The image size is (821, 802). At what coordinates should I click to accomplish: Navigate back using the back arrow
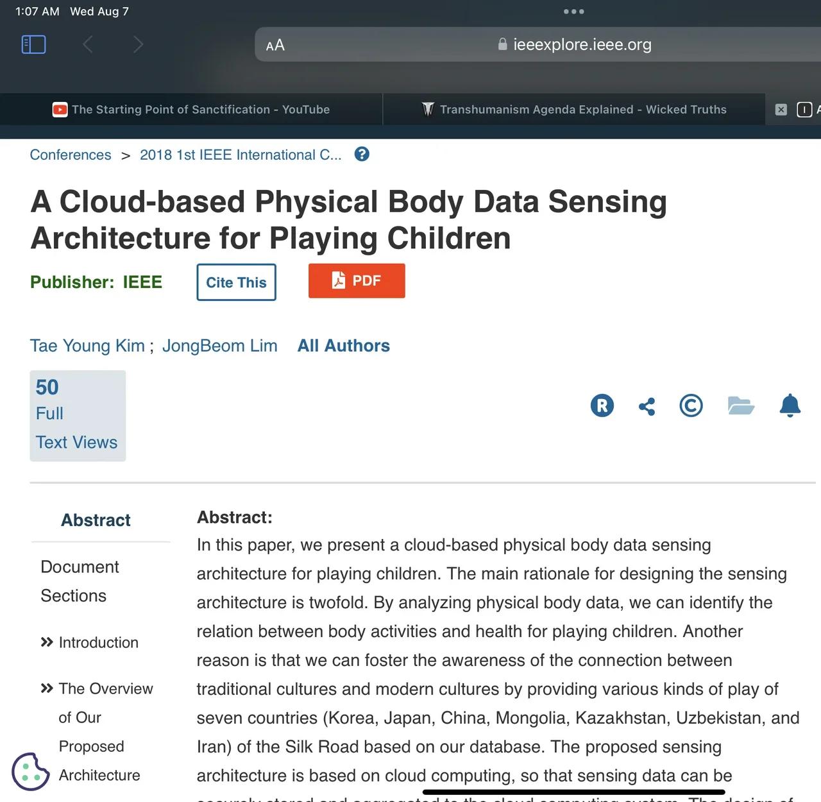click(88, 44)
